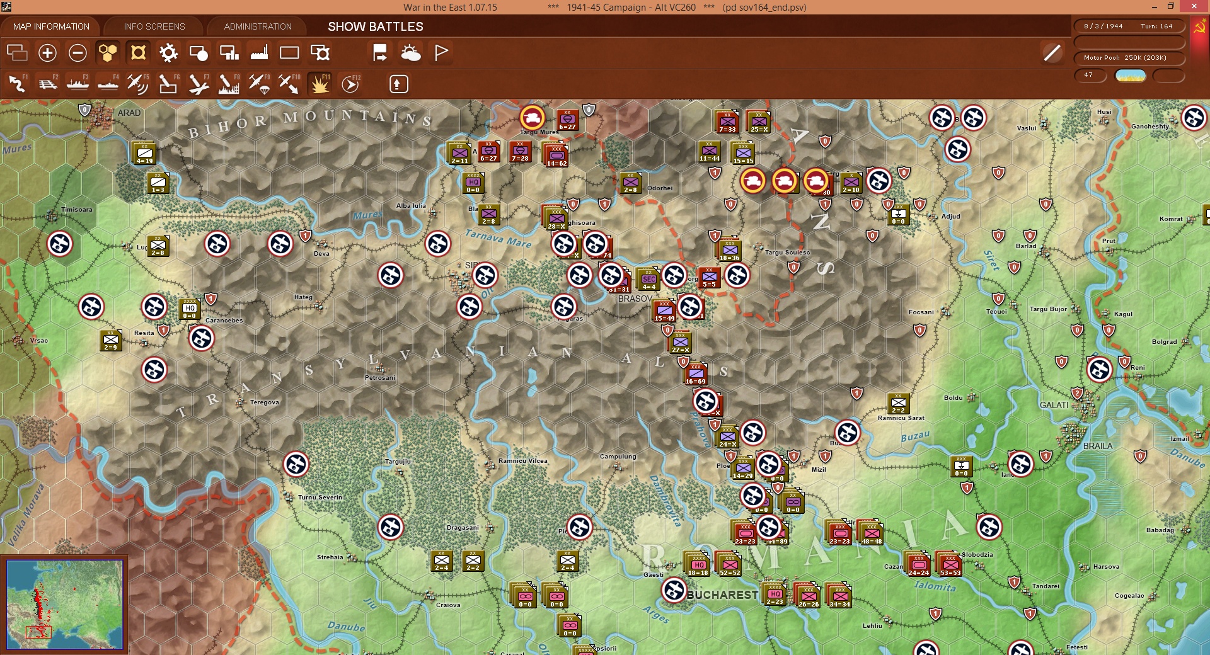The height and width of the screenshot is (655, 1210).
Task: Click the 47 value field
Action: point(1090,75)
